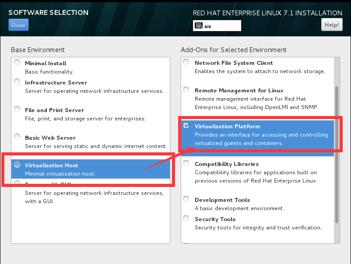Screen dimensions: 351x264
Task: Click the keyboard layout icon next to us
Action: (199, 25)
